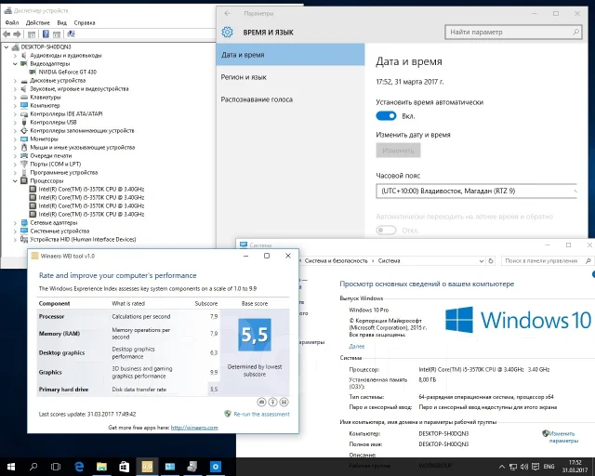This screenshot has height=476, width=595.
Task: Click the Далее link in System window
Action: click(357, 346)
